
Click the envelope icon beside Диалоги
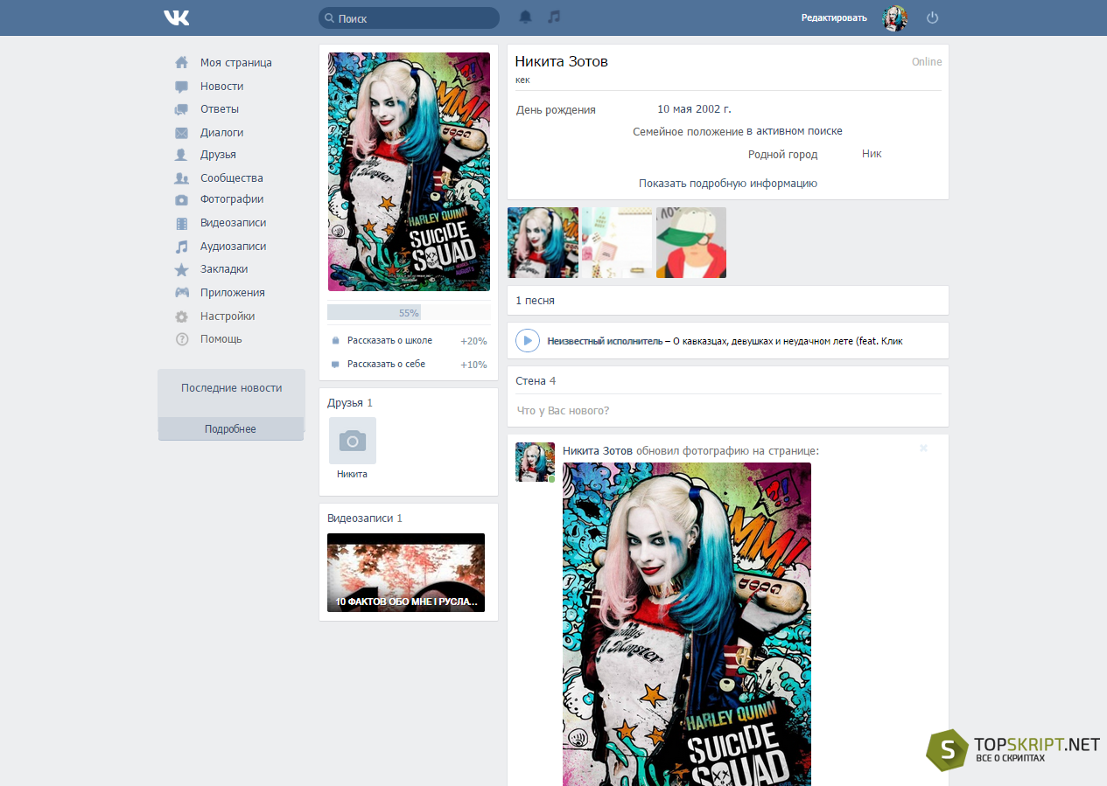point(181,133)
